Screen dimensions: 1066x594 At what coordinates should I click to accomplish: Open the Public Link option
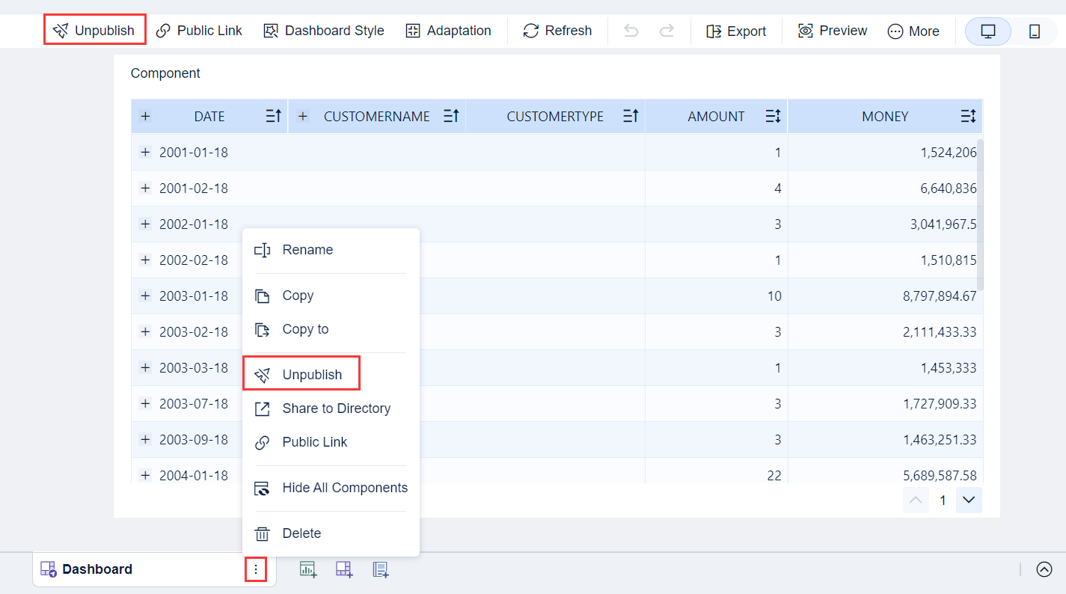pos(199,31)
